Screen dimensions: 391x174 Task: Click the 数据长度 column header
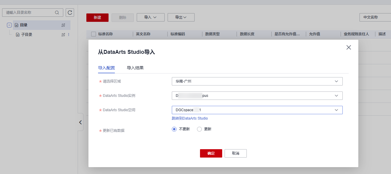pyautogui.click(x=247, y=34)
